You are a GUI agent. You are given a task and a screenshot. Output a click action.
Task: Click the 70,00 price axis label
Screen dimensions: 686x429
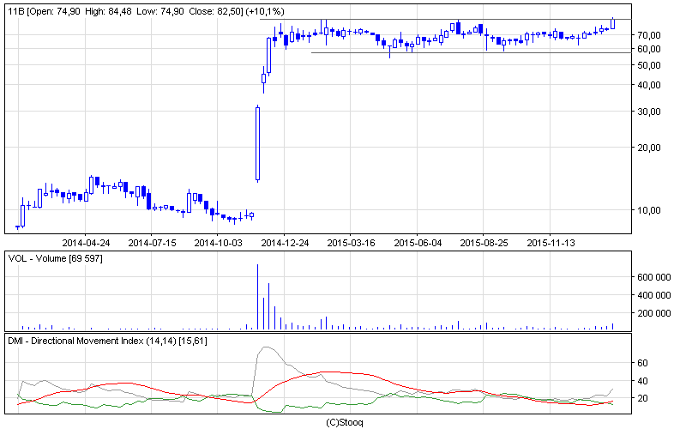pos(649,35)
